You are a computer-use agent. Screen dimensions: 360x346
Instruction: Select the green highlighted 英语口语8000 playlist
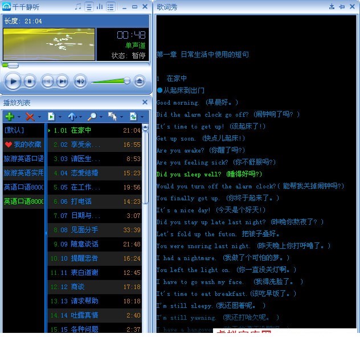(x=24, y=201)
